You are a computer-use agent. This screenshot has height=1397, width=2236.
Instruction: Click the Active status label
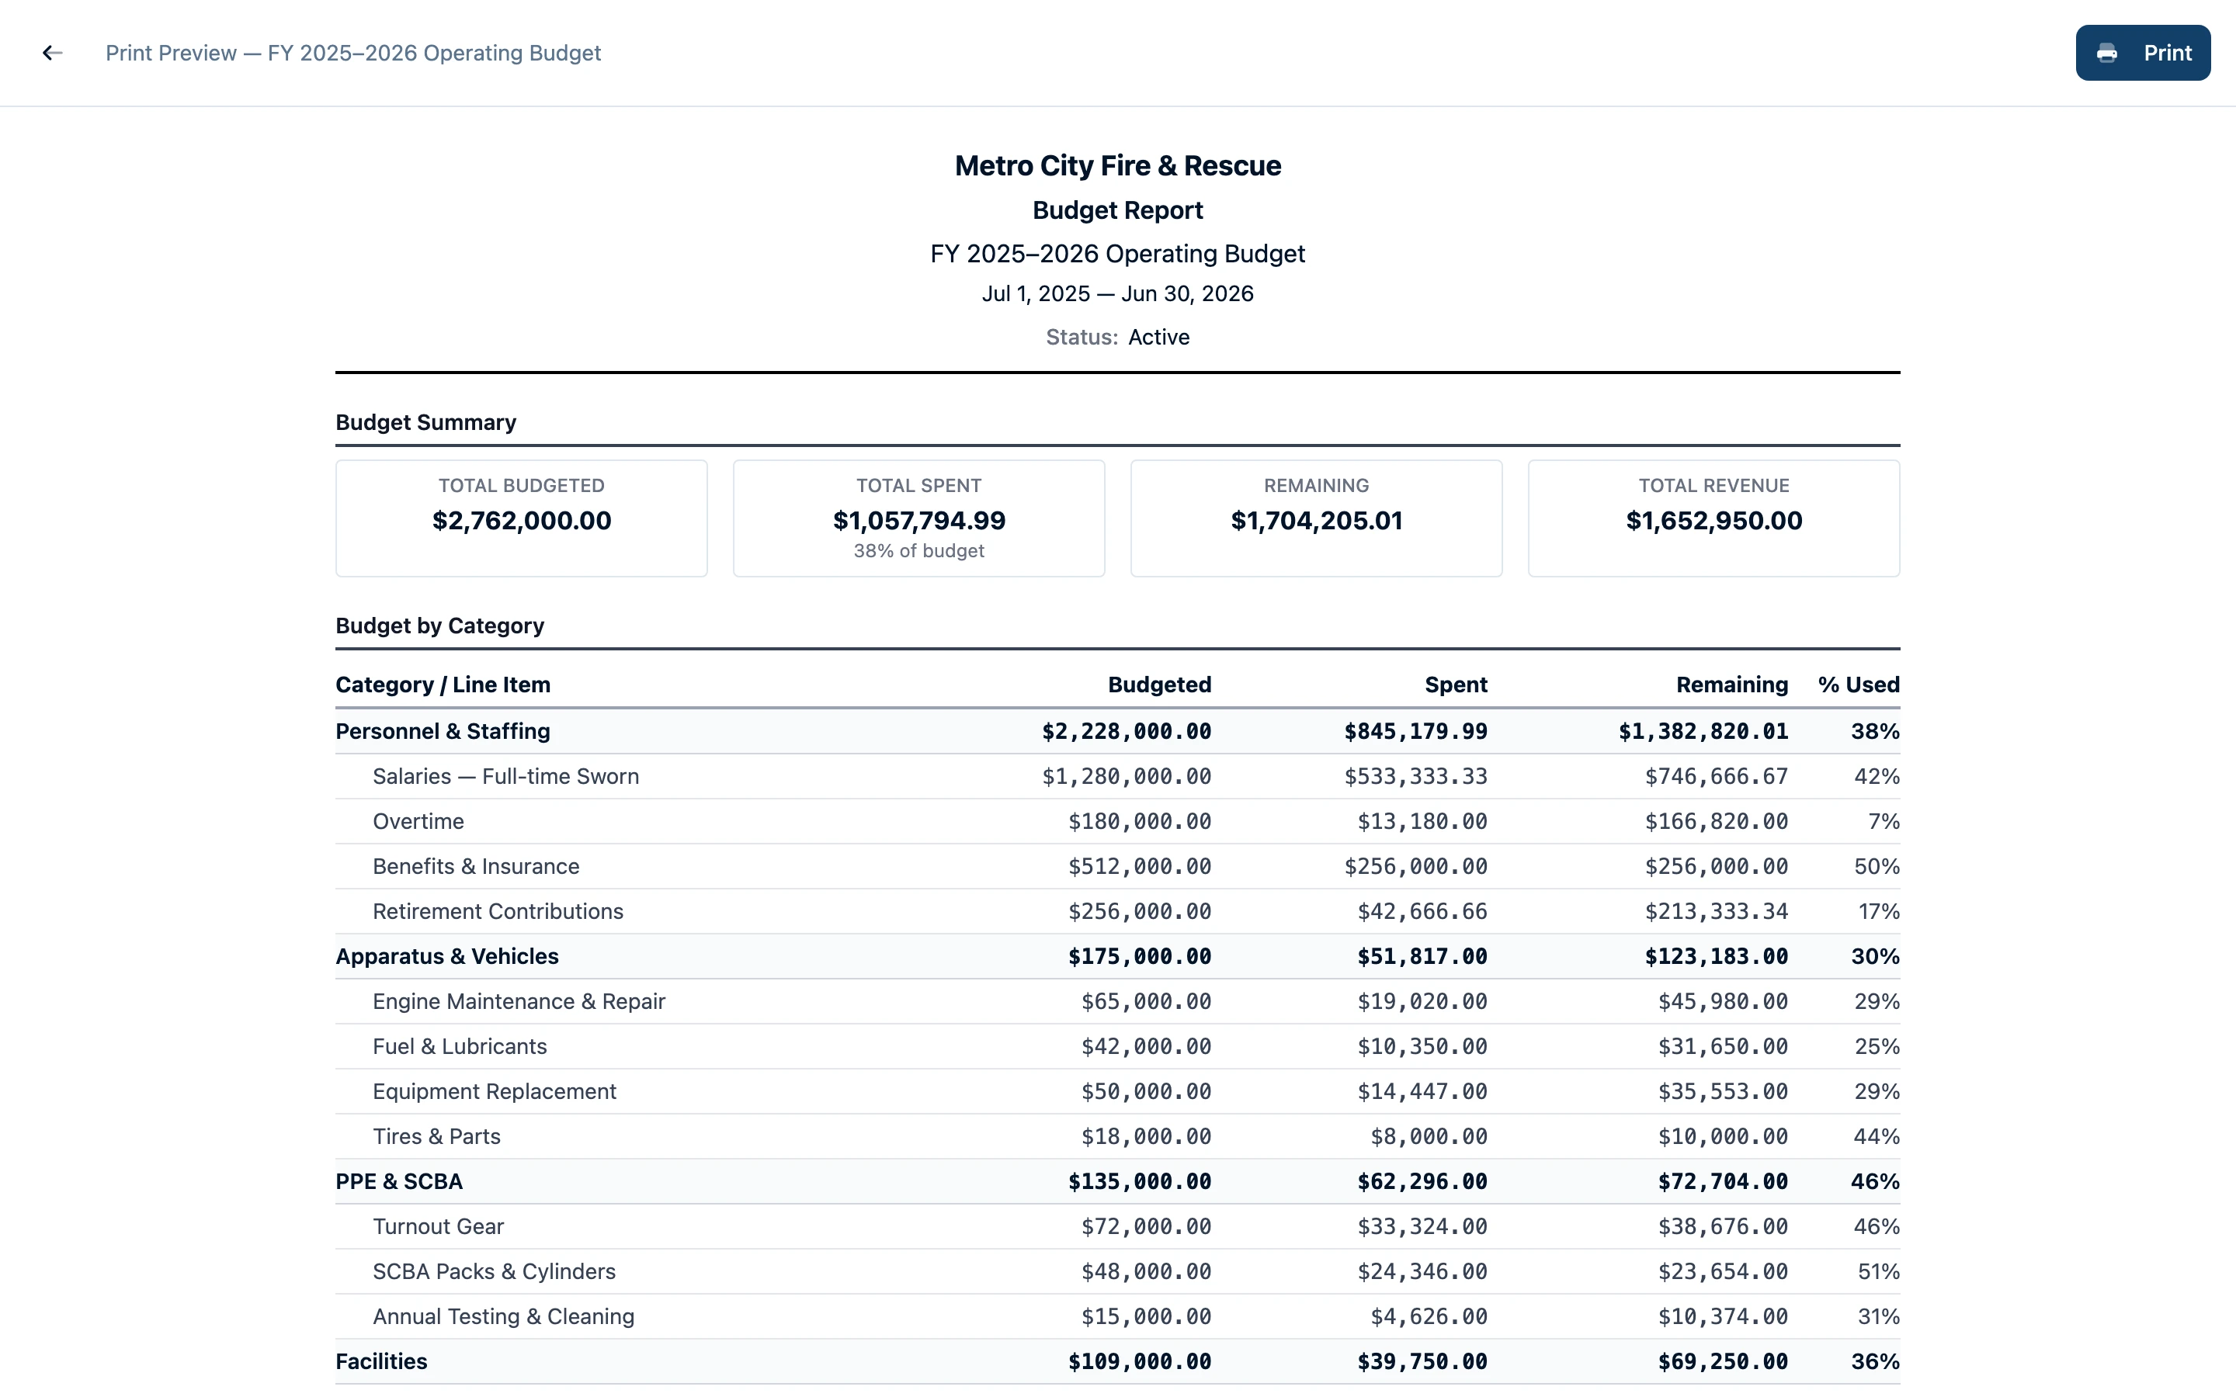[x=1158, y=338]
